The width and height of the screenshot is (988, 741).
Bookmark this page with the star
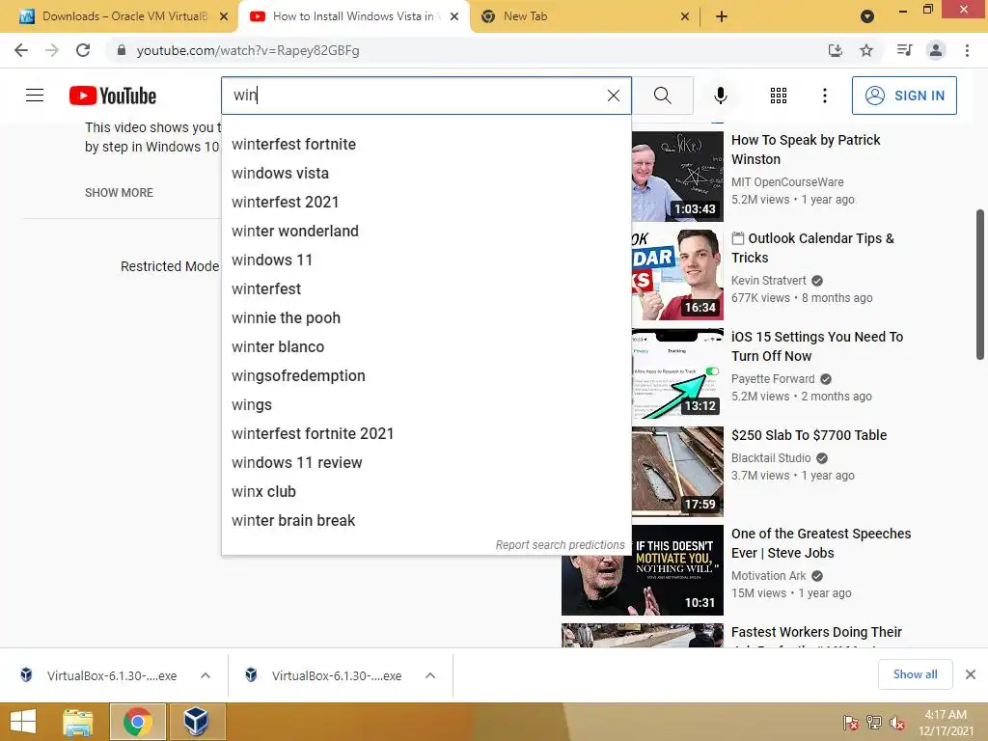(866, 50)
